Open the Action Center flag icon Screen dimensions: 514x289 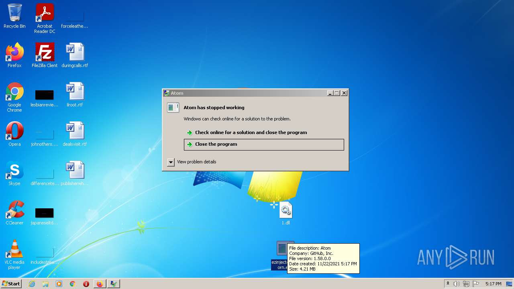click(475, 284)
